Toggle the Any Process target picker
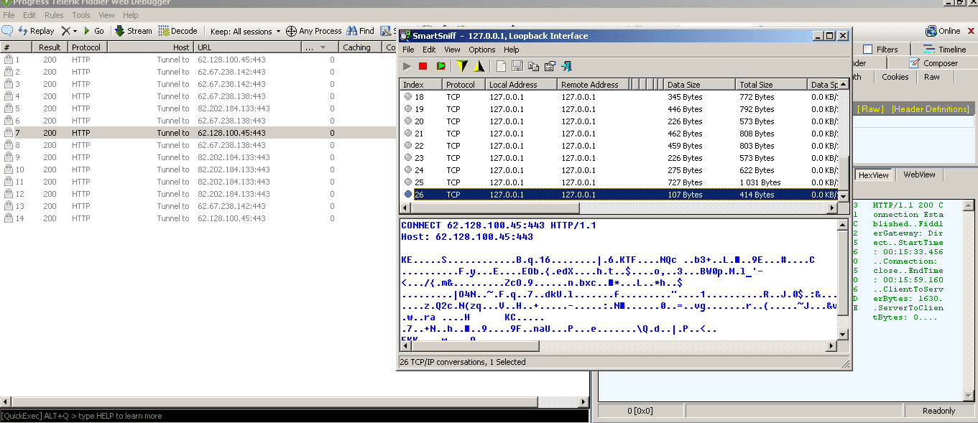 click(x=313, y=31)
